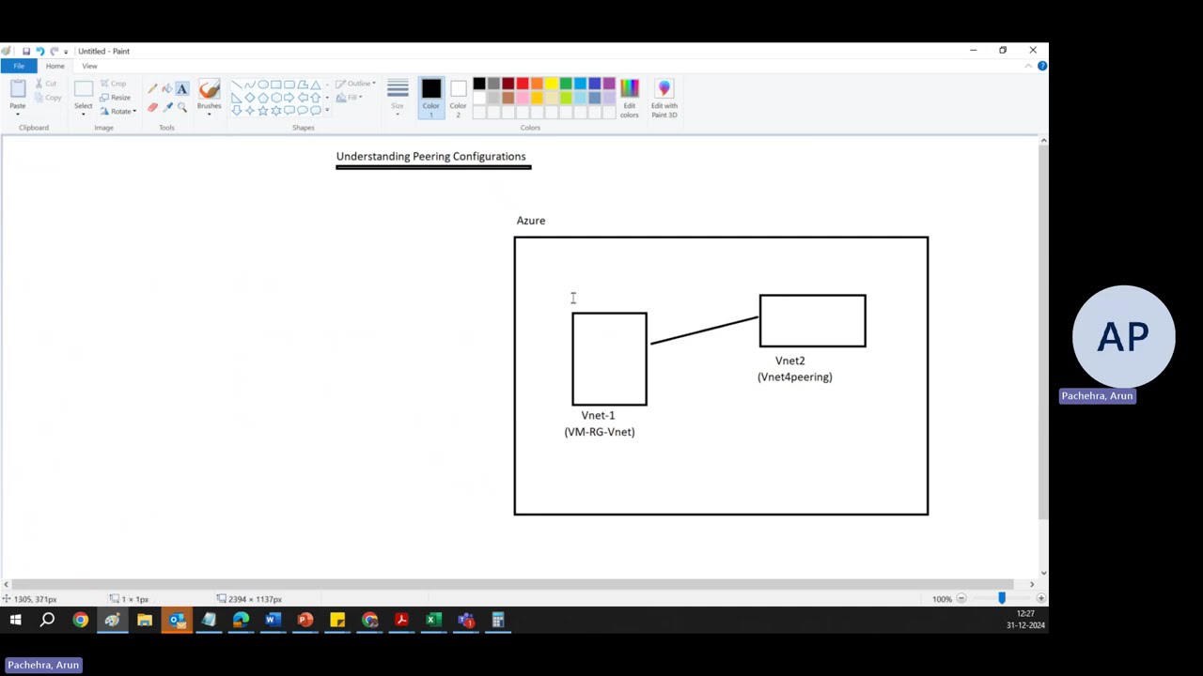Click the Undo arrow in title bar
The width and height of the screenshot is (1203, 676).
click(x=39, y=51)
